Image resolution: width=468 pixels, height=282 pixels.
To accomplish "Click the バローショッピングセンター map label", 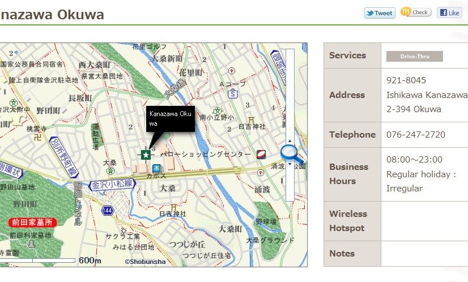I will 206,154.
